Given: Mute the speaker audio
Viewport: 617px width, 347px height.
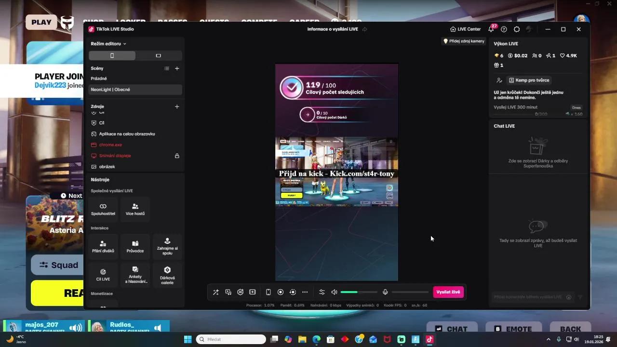Looking at the screenshot, I should pos(334,292).
